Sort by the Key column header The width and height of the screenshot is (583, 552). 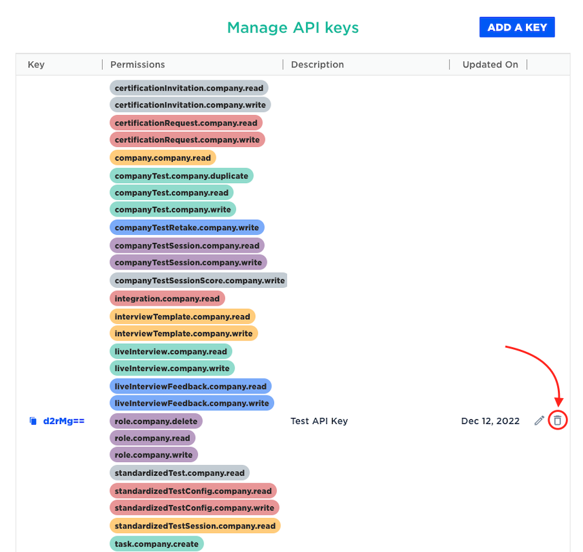pyautogui.click(x=36, y=65)
